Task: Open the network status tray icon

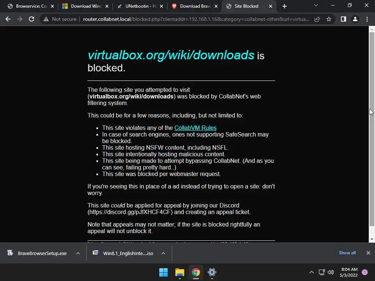Action: click(x=322, y=272)
